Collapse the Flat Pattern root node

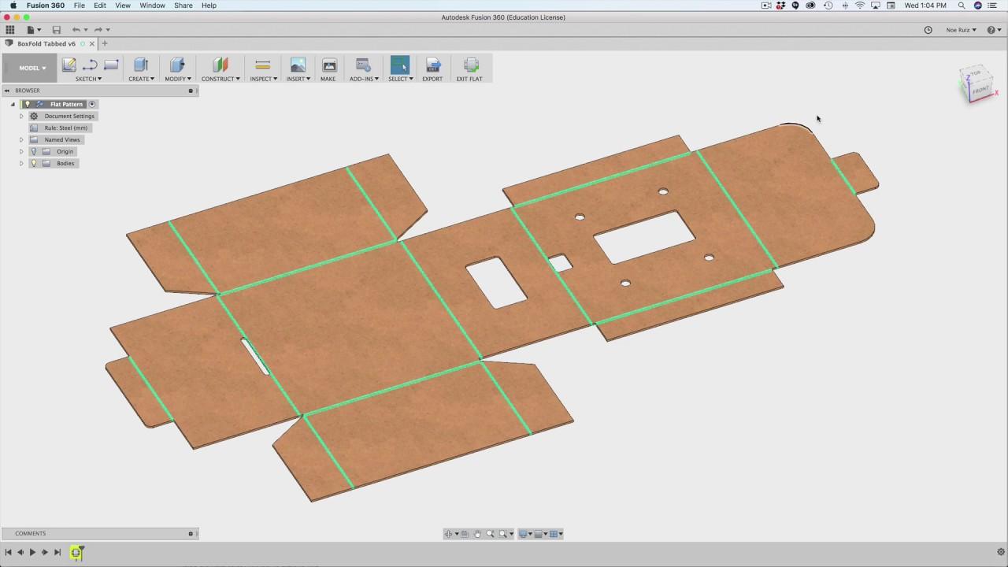click(13, 104)
